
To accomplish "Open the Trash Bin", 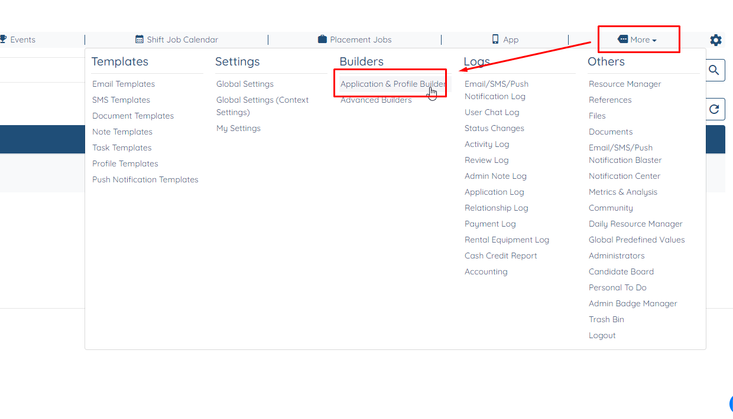I will (x=606, y=319).
